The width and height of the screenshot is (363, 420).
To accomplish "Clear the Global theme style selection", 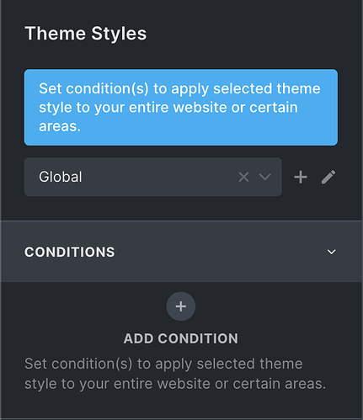I will tap(243, 177).
